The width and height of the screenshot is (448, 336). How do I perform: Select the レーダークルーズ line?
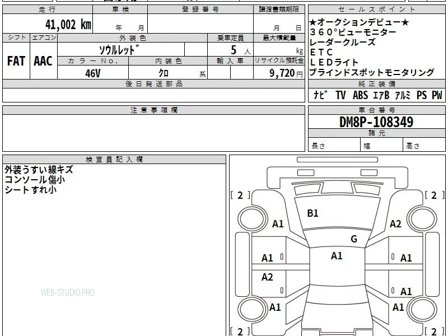pos(342,42)
